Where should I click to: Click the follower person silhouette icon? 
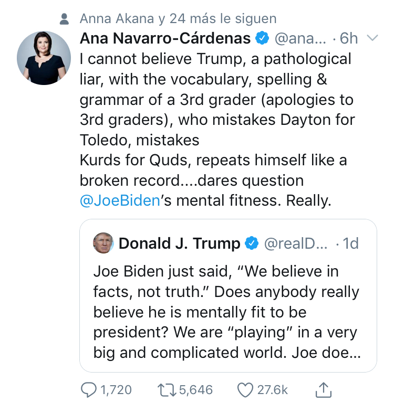coord(64,19)
